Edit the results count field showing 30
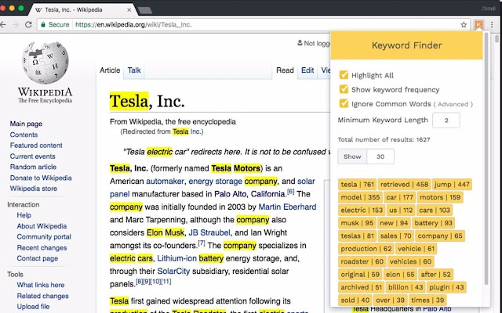502x313 pixels. click(380, 156)
